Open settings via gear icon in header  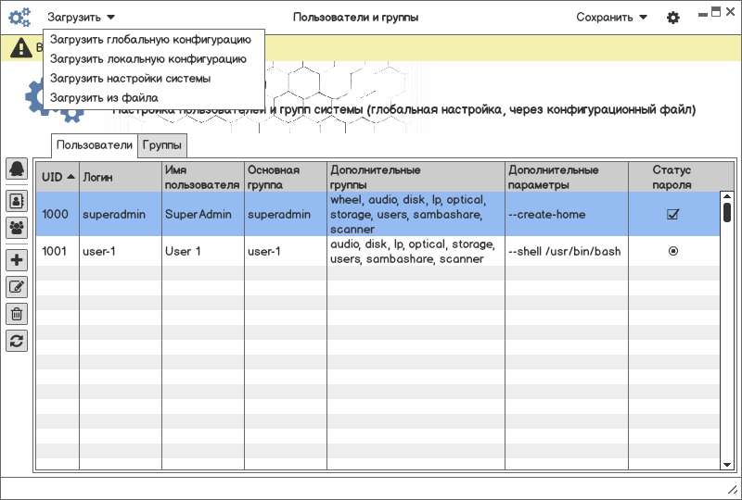673,18
